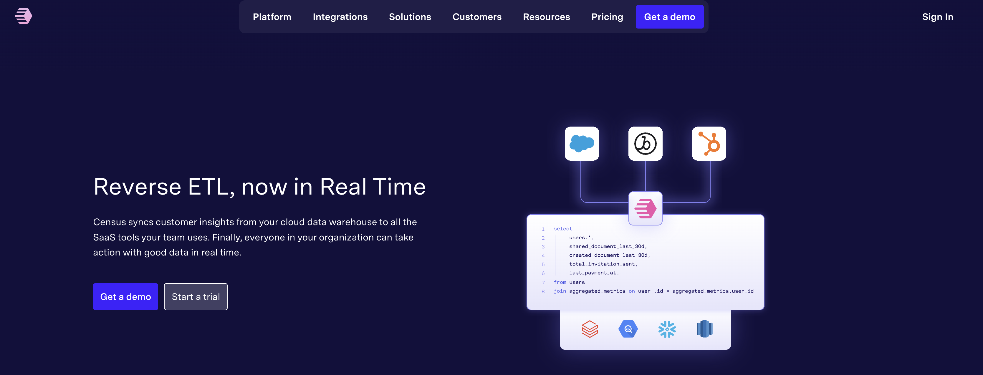Click the Census logo icon top left
983x375 pixels.
(24, 16)
